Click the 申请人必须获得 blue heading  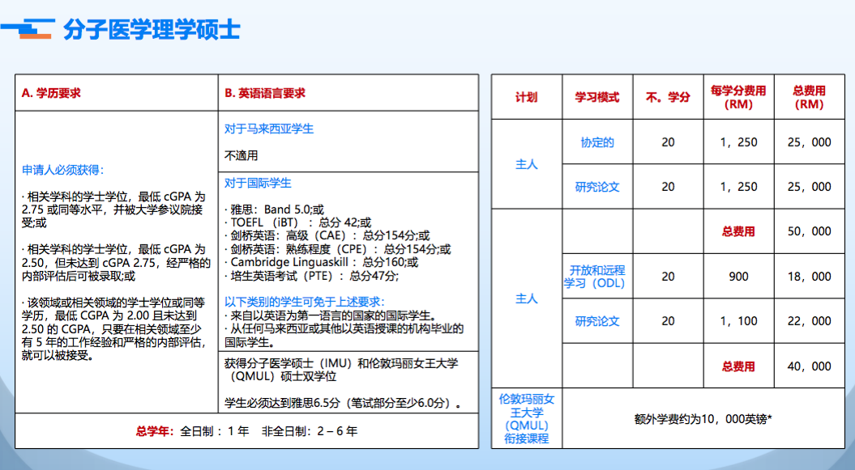(62, 170)
